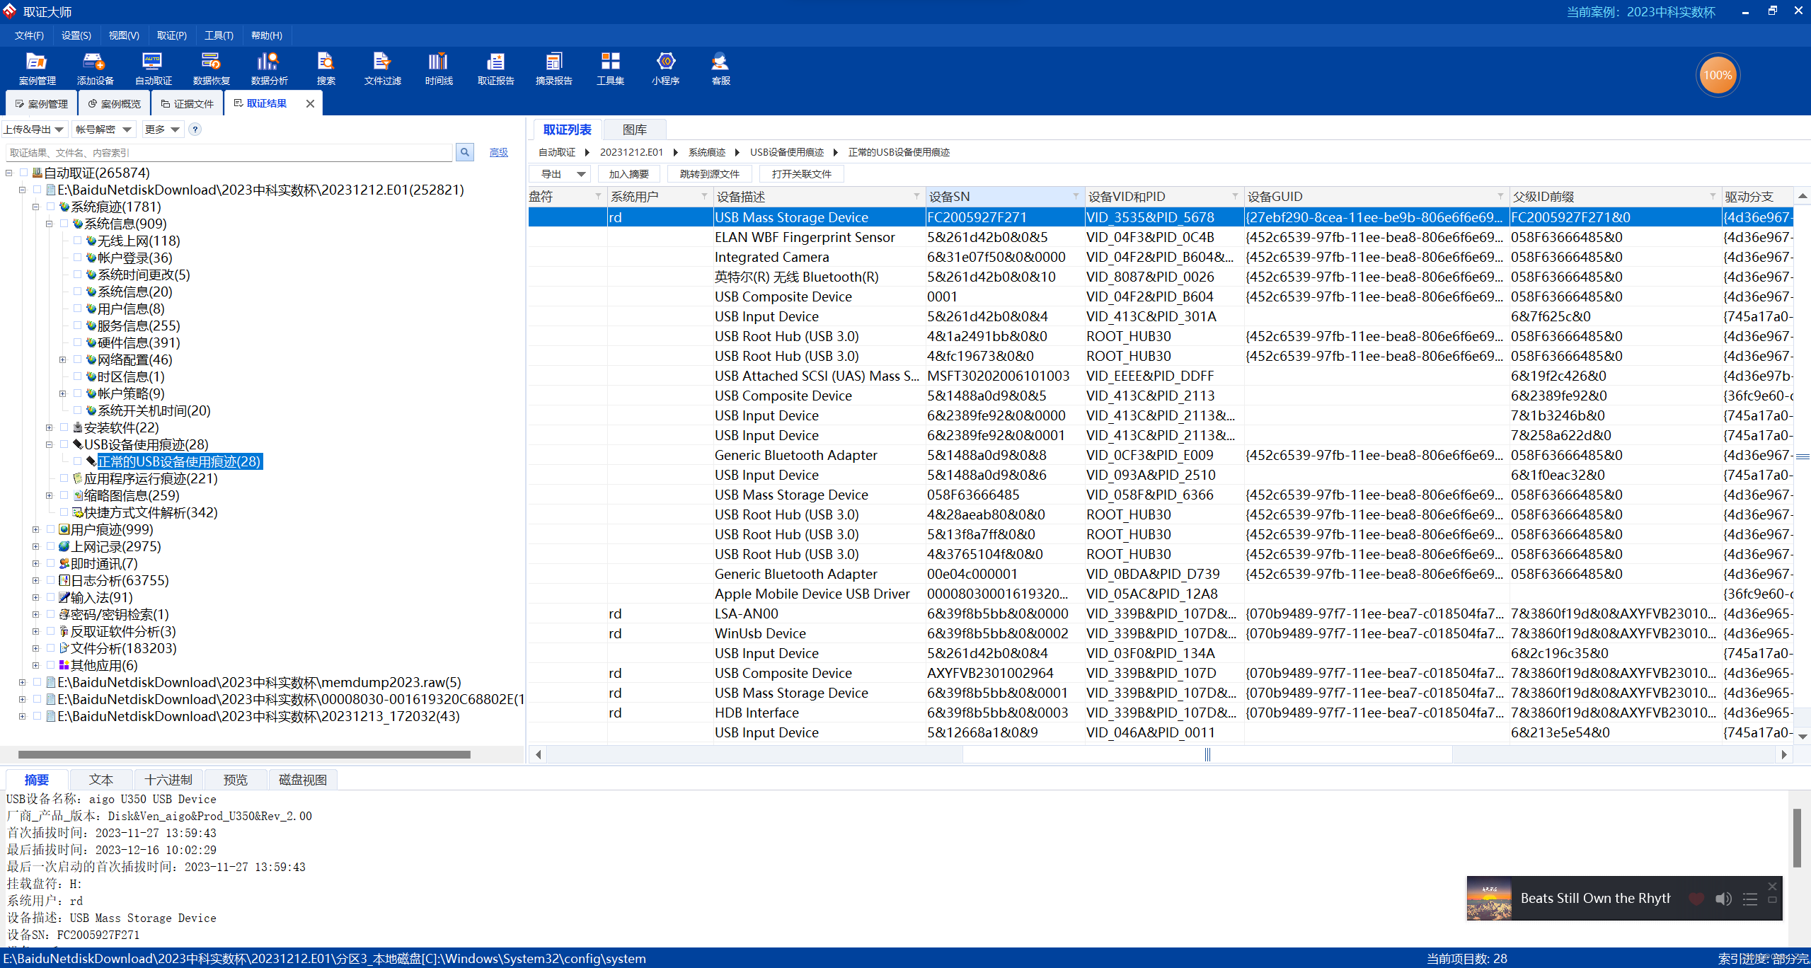Expand the 用户痕迹(999) tree node
This screenshot has height=968, width=1811.
pyautogui.click(x=35, y=529)
